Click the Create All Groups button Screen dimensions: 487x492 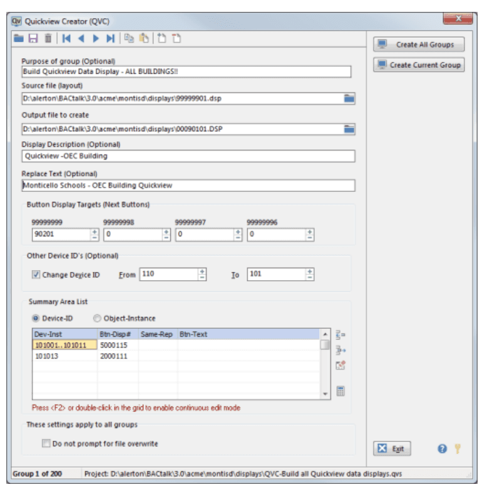[x=419, y=45]
